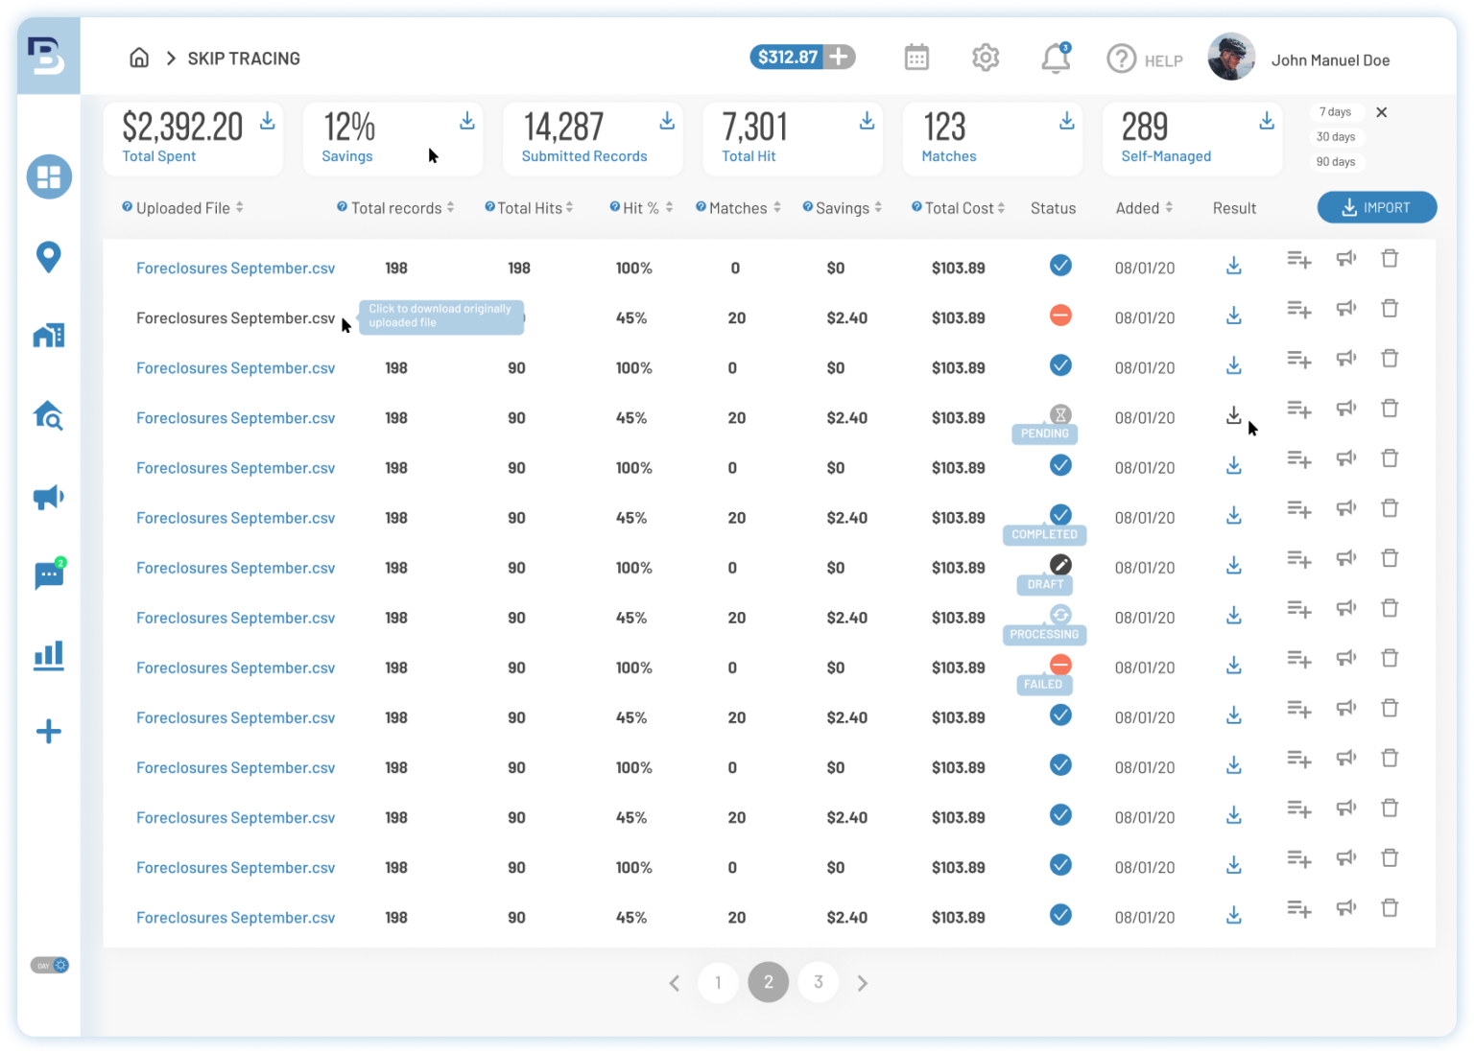Delete the first Foreclosures row via trash icon

pos(1390,259)
